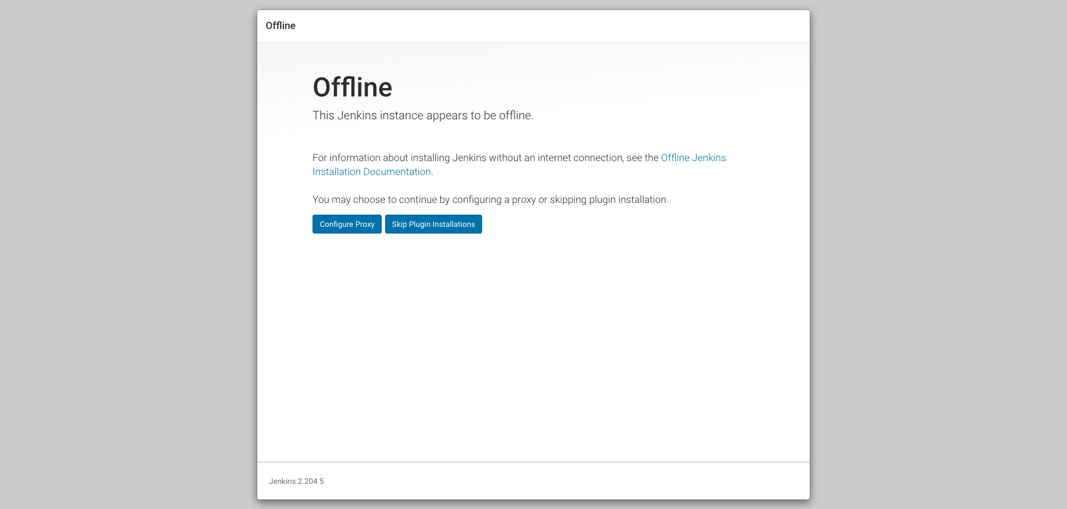Open the Configure Proxy settings
This screenshot has height=509, width=1067.
click(347, 224)
